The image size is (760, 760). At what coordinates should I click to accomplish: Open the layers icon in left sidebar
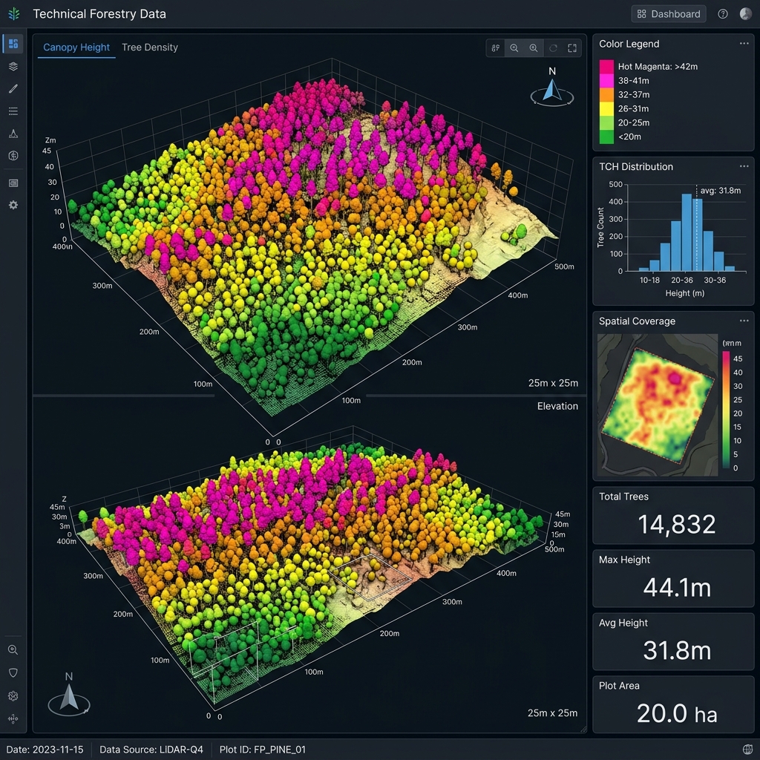13,66
